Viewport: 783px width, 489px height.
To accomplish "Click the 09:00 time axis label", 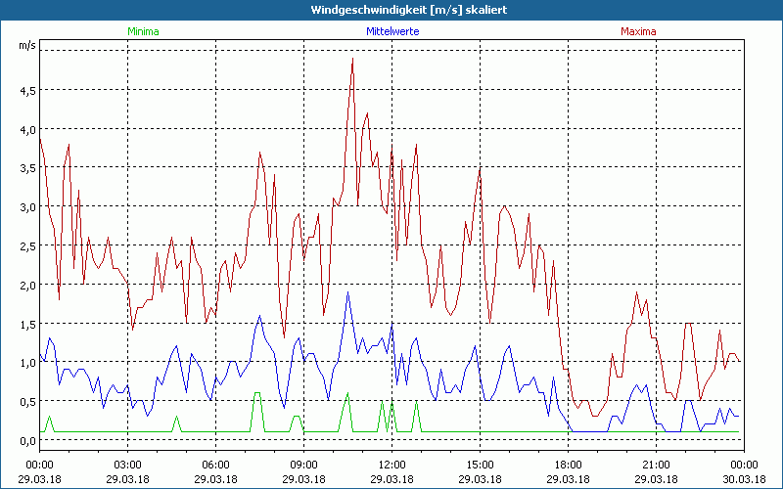I will pos(303,465).
